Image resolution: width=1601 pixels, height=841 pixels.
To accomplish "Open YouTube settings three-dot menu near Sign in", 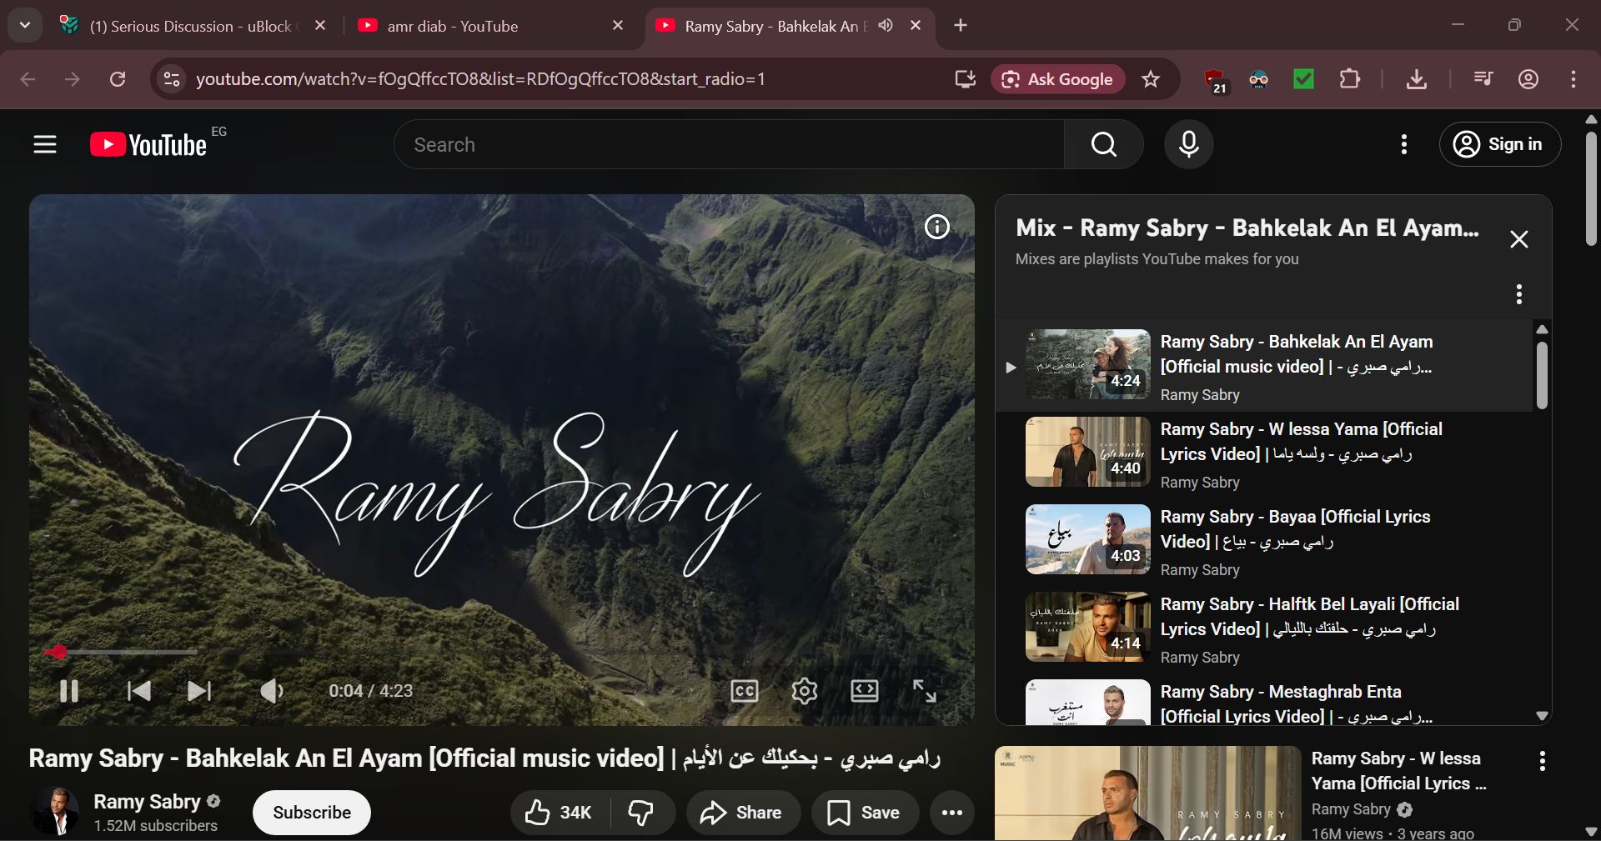I will 1404,145.
